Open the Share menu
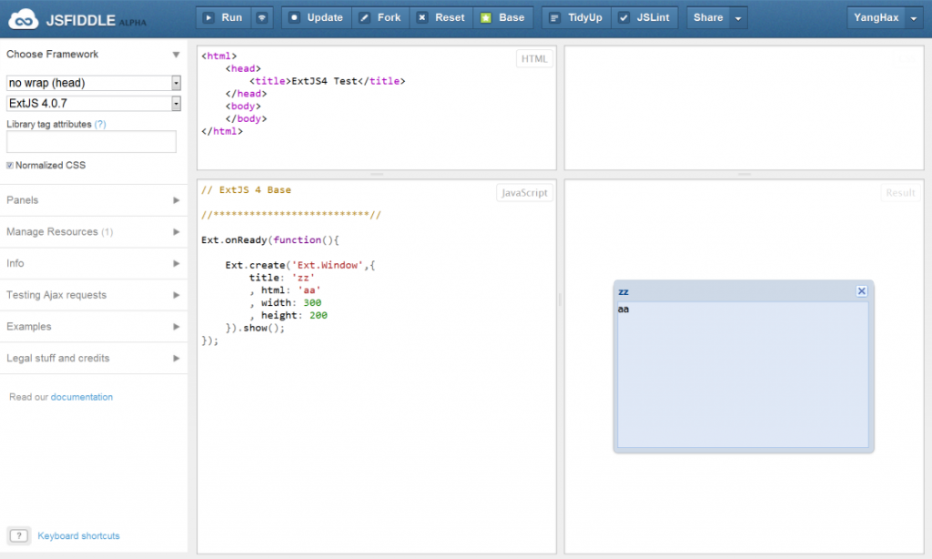Viewport: 932px width, 559px height. [708, 18]
